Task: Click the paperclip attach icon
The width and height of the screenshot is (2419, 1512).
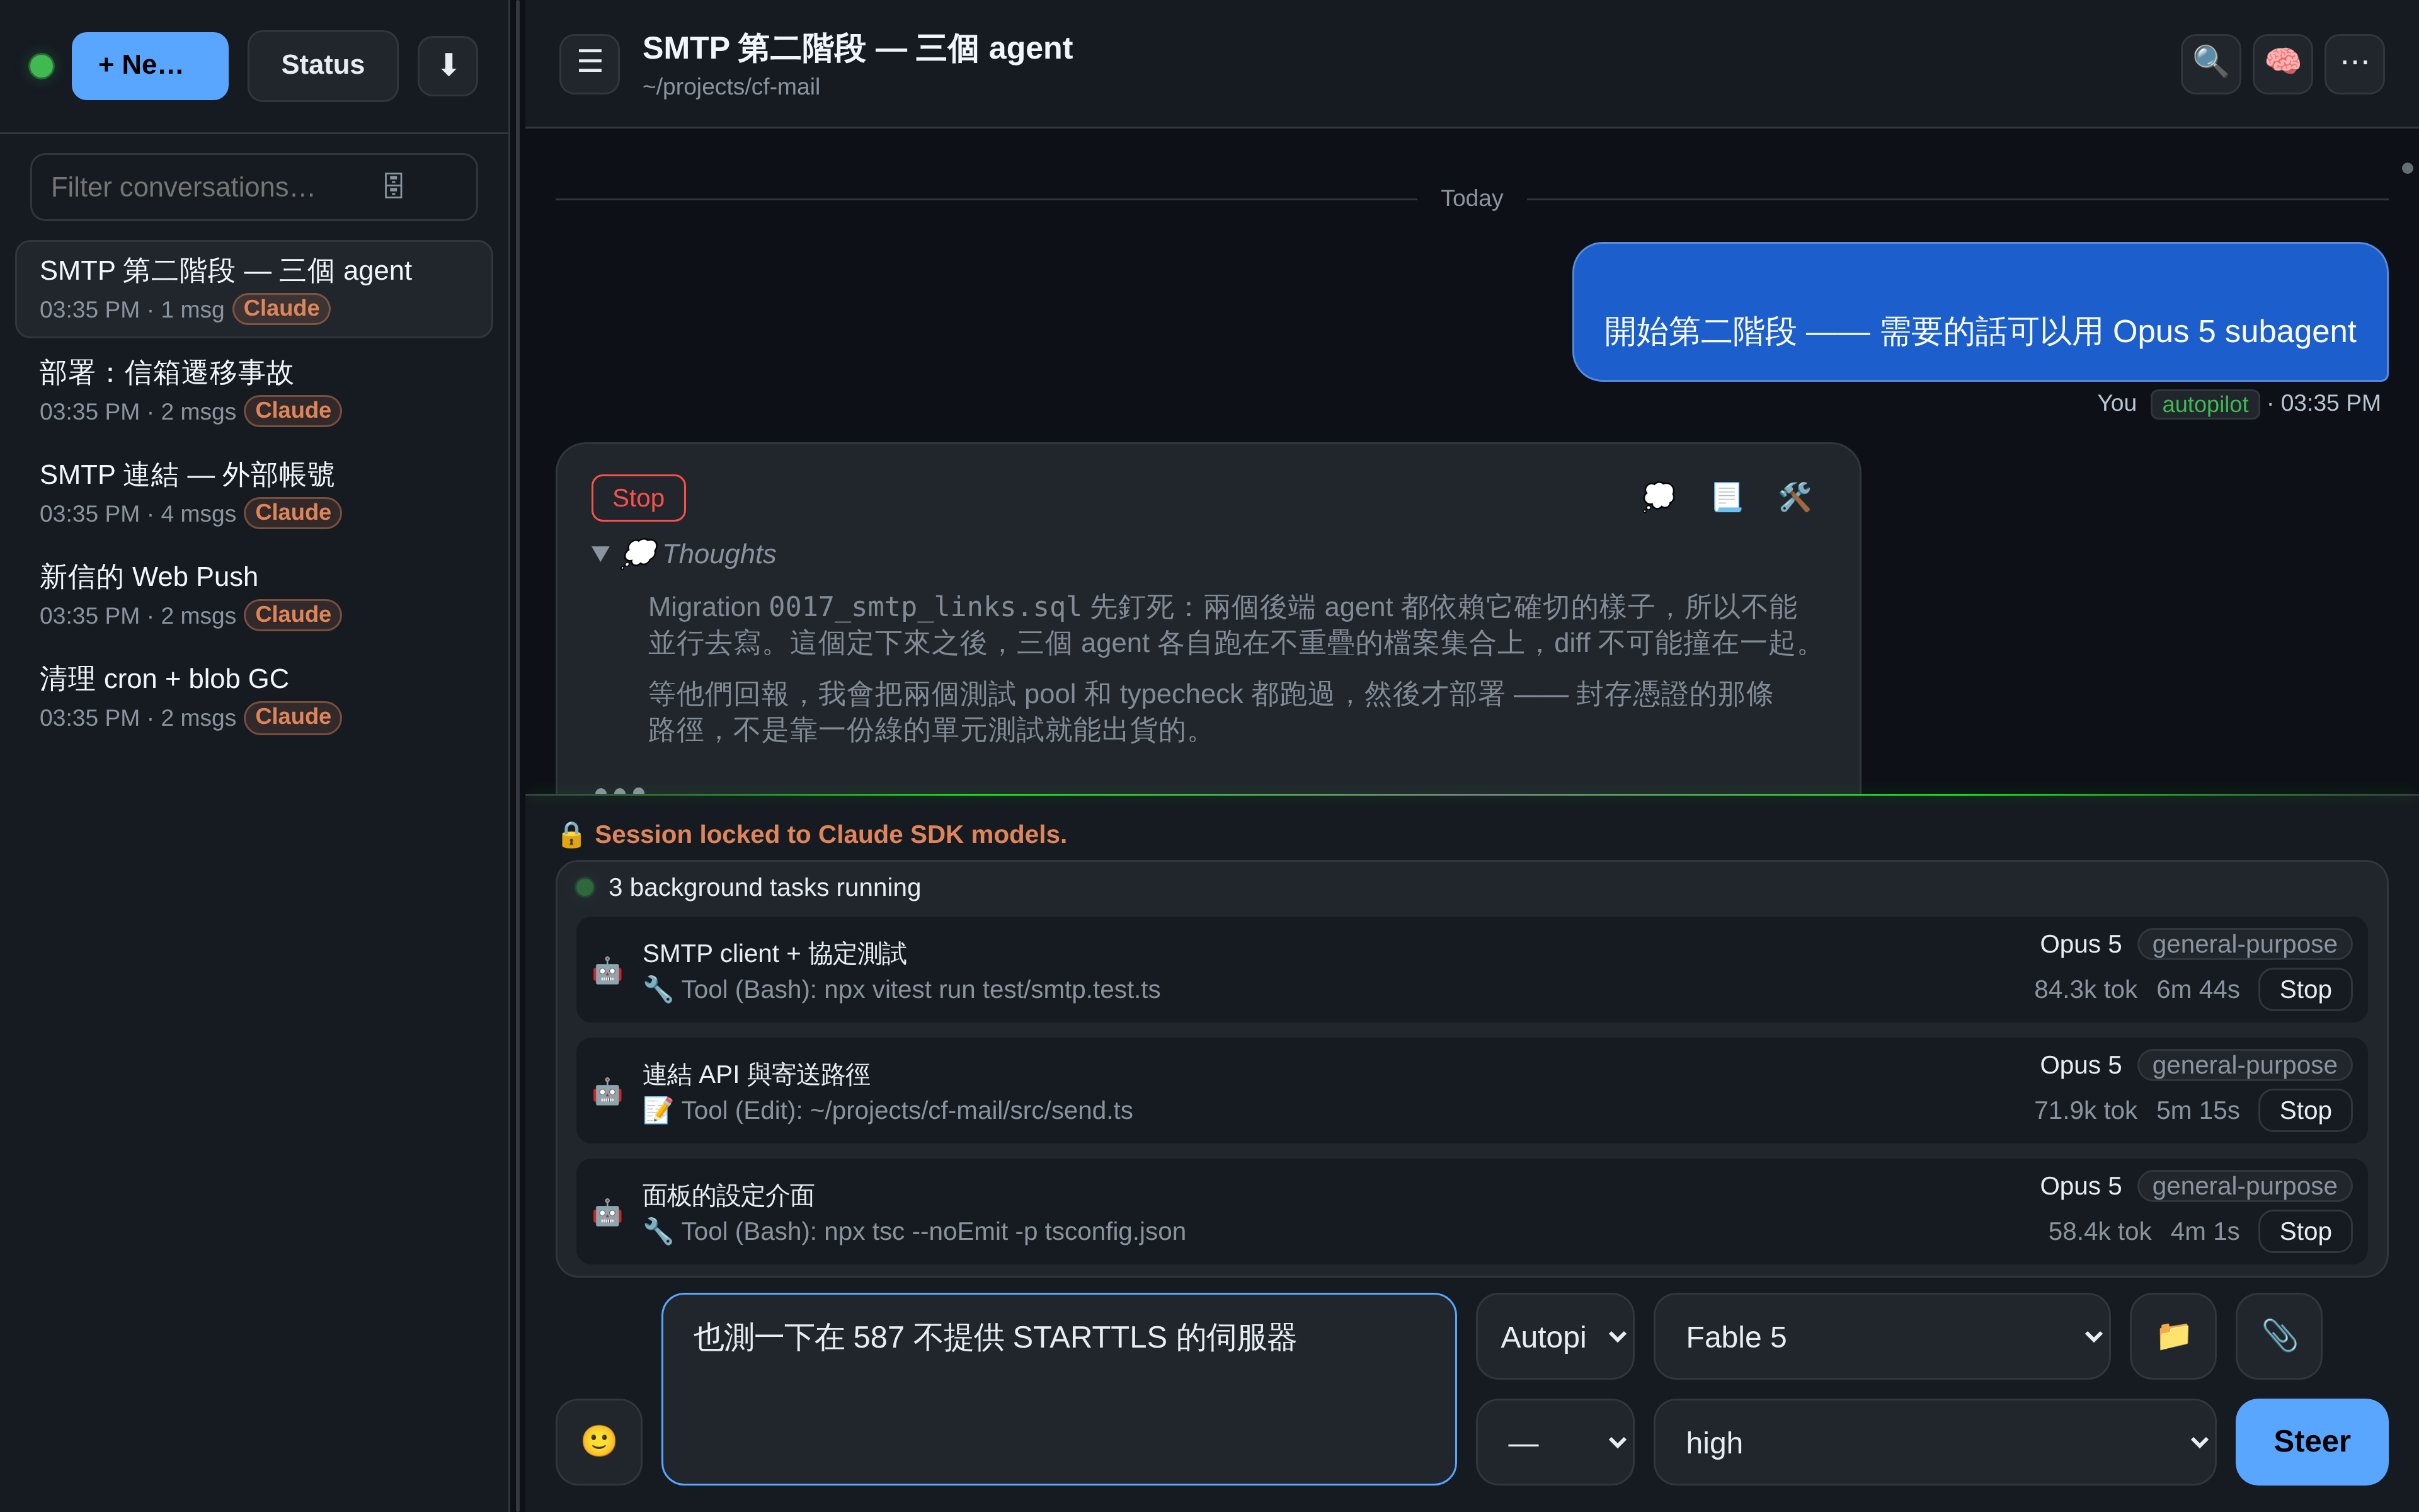Action: pos(2278,1336)
